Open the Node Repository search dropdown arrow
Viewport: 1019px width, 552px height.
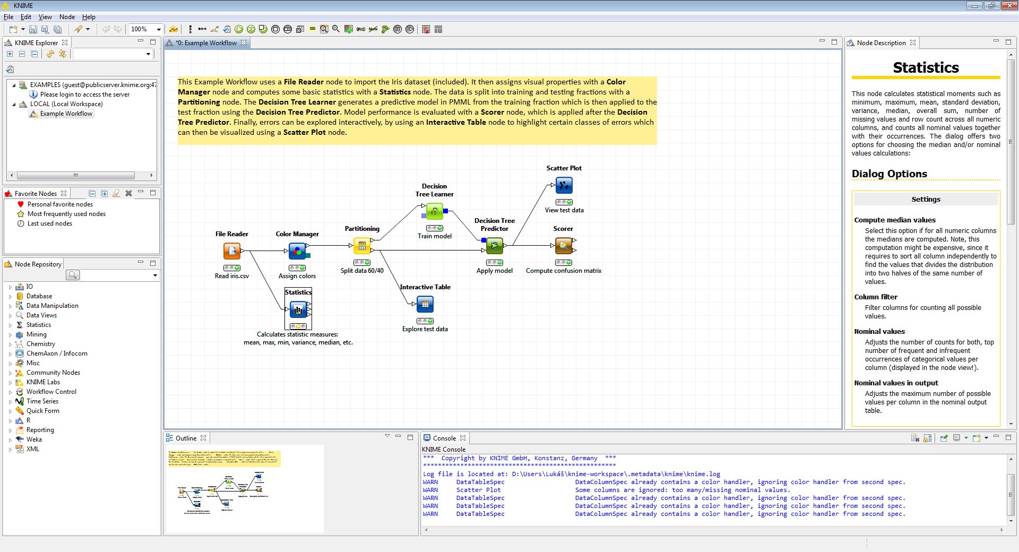155,275
